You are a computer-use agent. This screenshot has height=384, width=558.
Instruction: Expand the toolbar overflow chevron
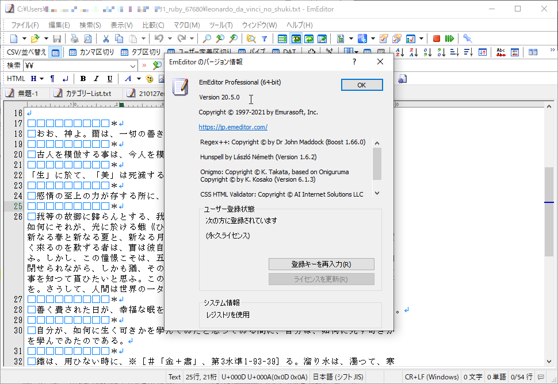(x=552, y=51)
